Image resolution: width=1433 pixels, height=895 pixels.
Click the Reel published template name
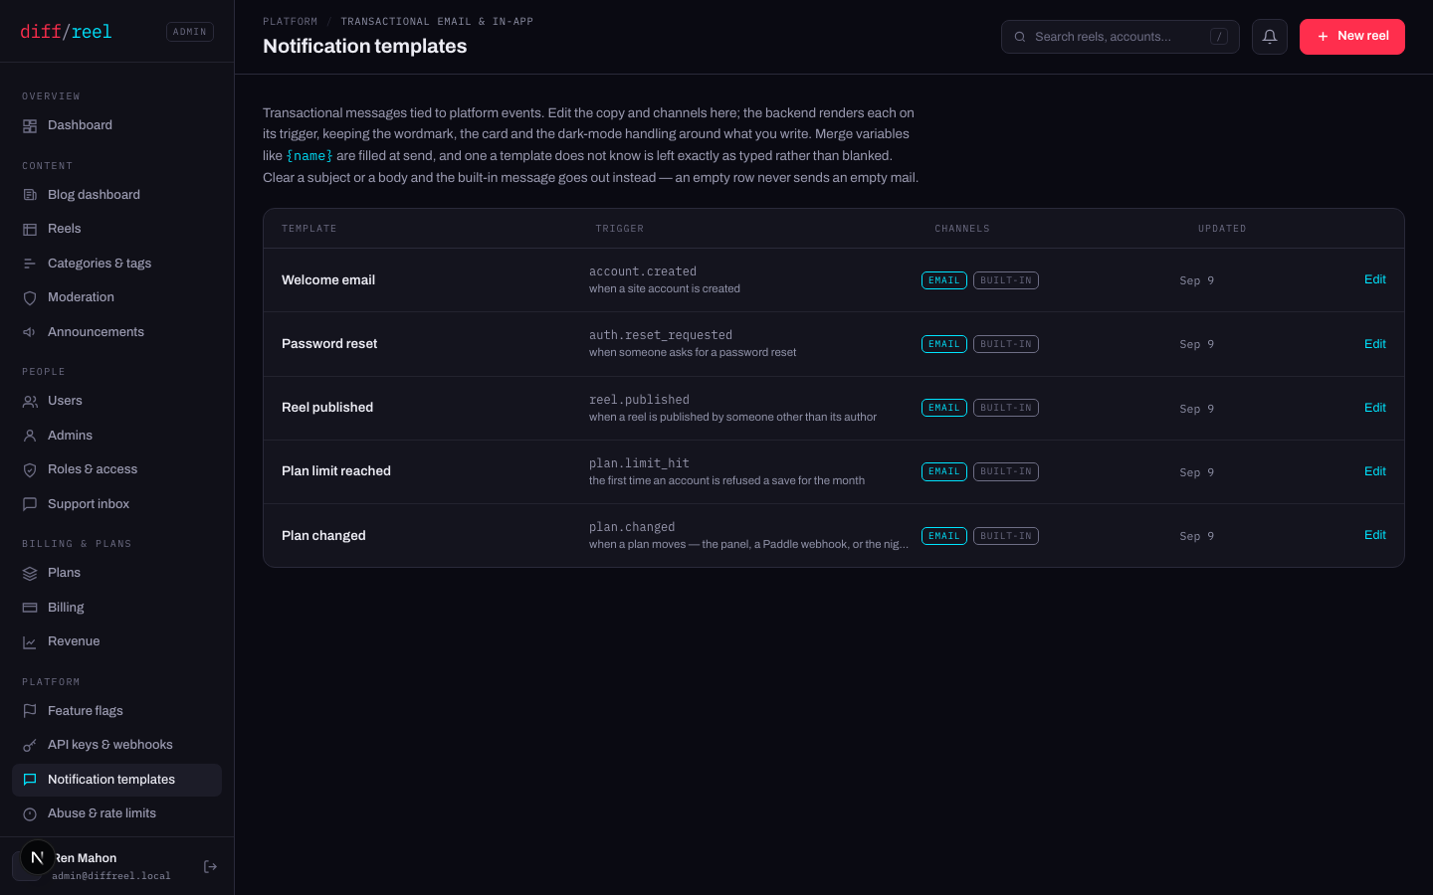click(x=327, y=408)
